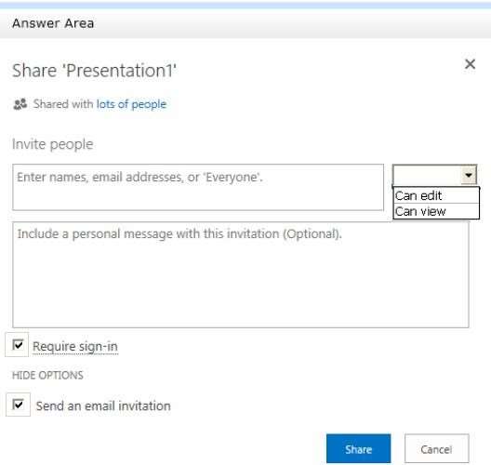Click the "Send an email invitation" label text
491x465 pixels.
point(103,405)
